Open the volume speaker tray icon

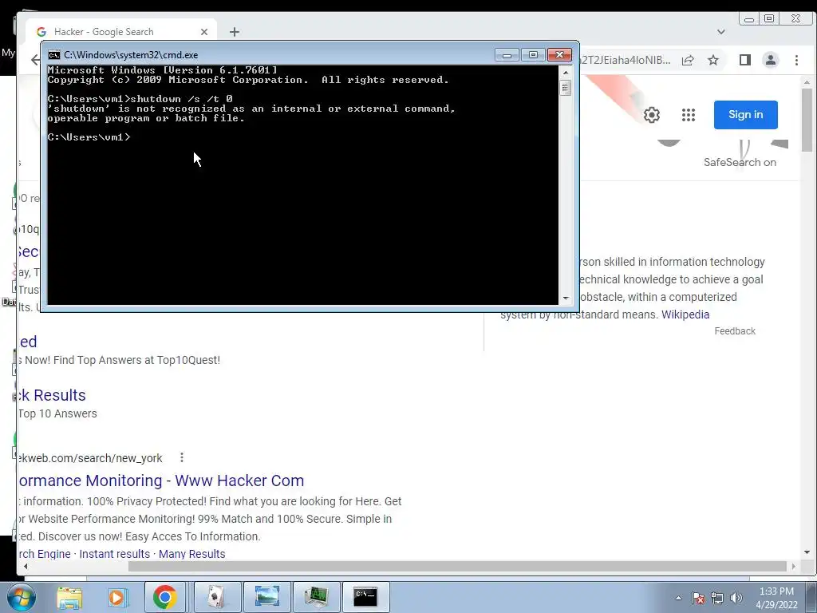point(736,598)
